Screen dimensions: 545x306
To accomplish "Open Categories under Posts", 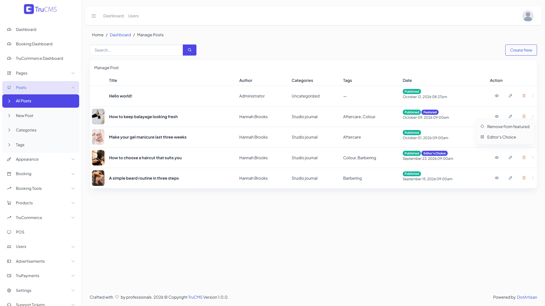I will click(x=41, y=130).
